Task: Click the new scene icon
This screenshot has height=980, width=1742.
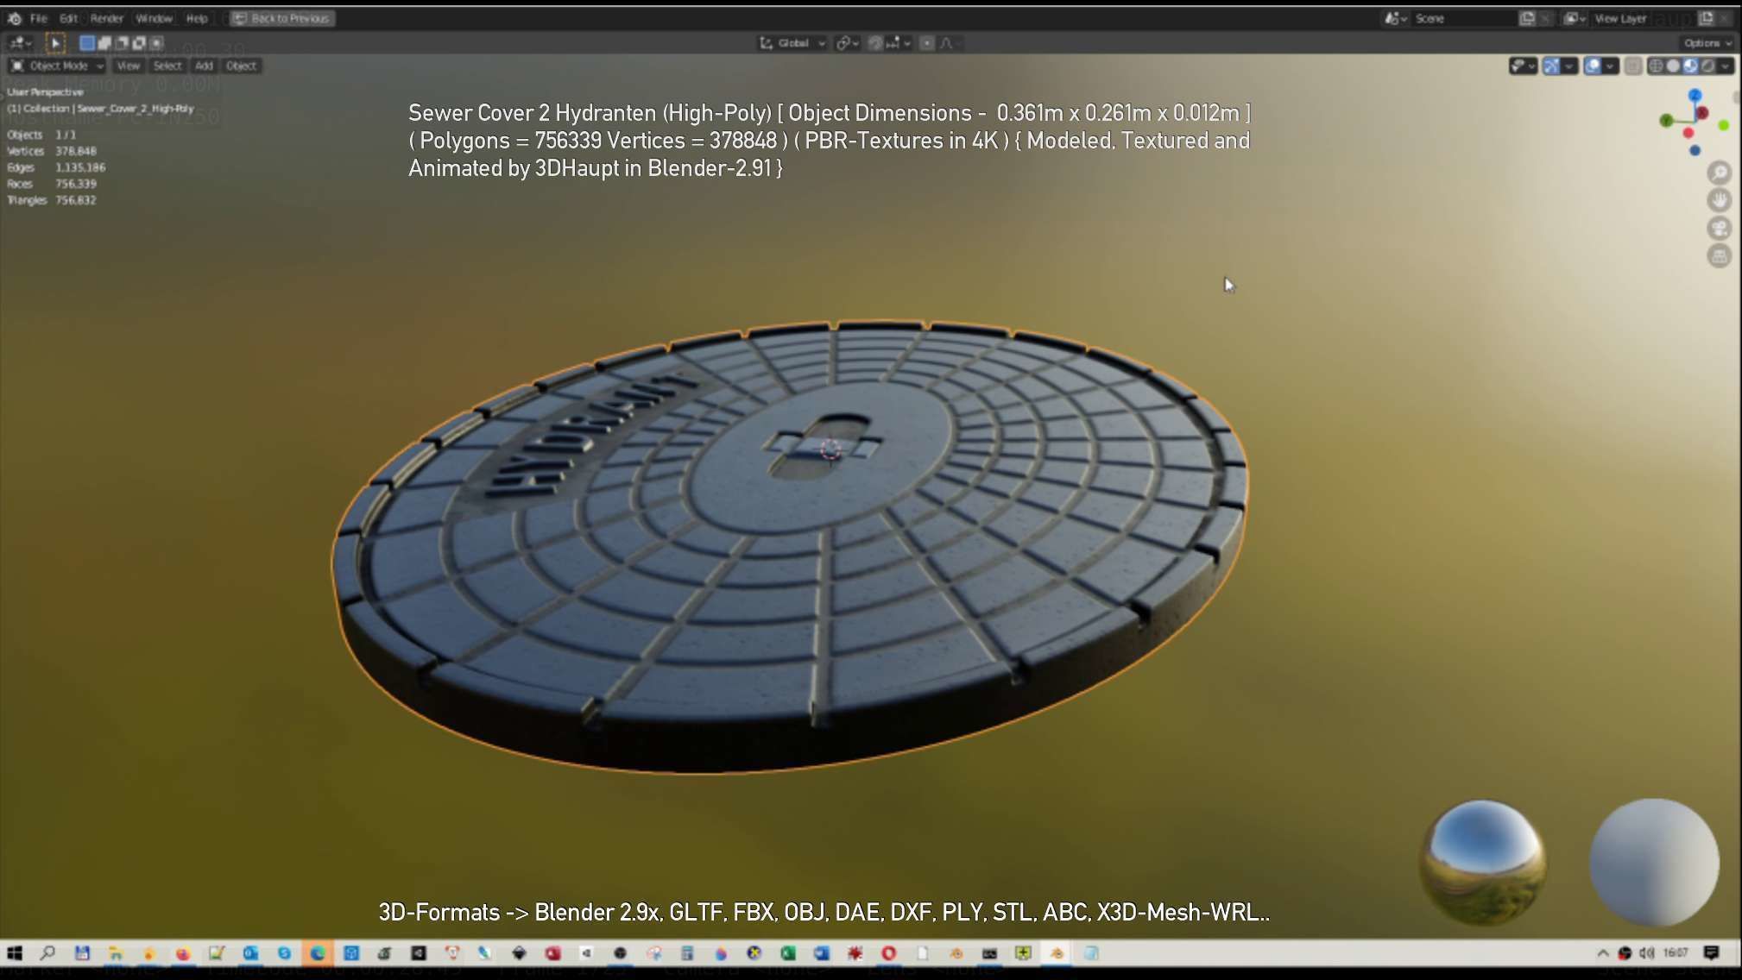Action: click(x=1527, y=18)
